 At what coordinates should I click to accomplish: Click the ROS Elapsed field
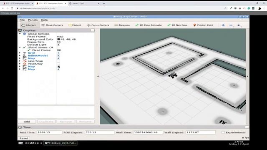[x=100, y=132]
